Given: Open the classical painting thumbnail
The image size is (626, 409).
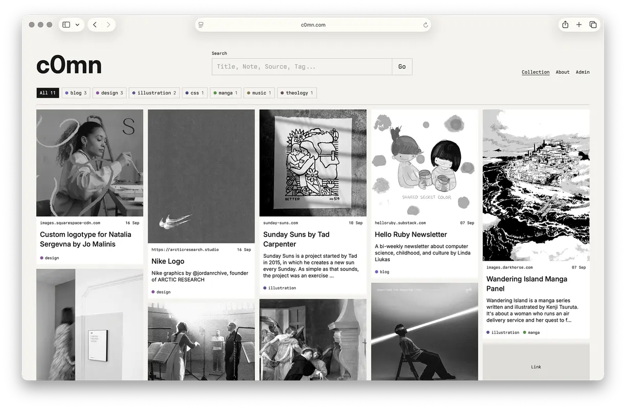Looking at the screenshot, I should click(313, 339).
